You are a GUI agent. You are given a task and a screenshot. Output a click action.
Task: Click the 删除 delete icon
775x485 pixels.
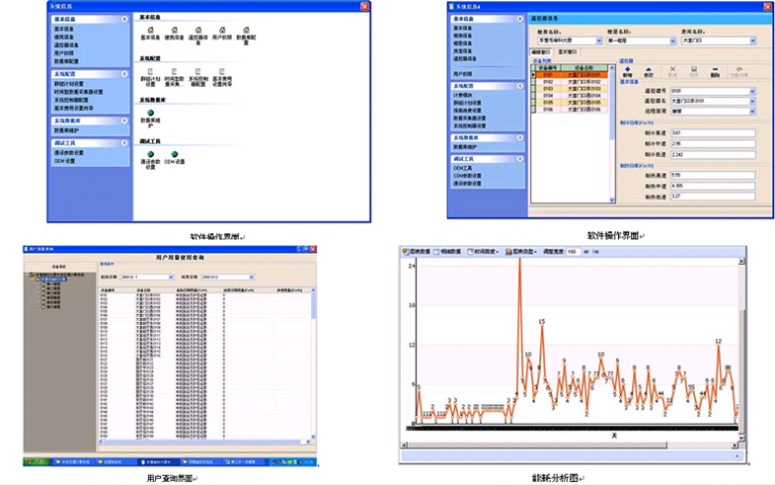point(715,72)
